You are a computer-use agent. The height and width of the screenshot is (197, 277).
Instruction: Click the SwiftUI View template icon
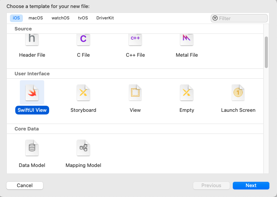pos(32,93)
